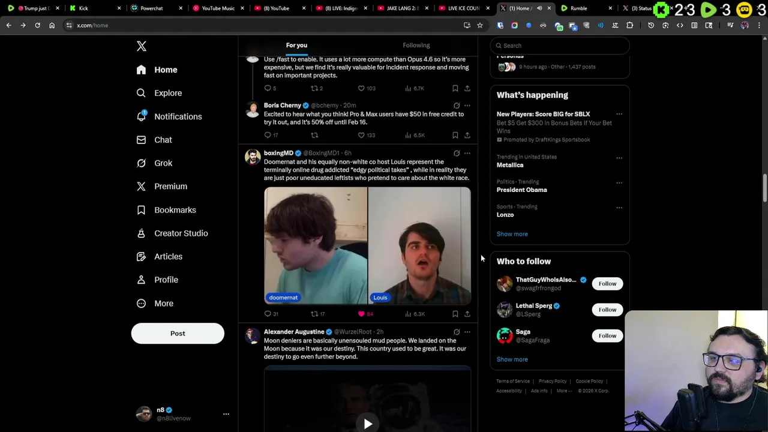Open the Explore page
Image resolution: width=768 pixels, height=432 pixels.
click(159, 93)
